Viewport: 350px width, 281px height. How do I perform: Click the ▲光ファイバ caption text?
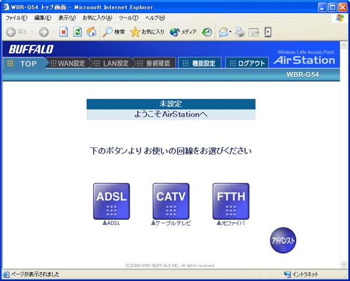(x=231, y=223)
